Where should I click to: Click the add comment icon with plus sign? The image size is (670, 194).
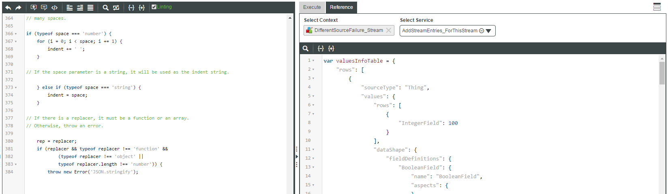pos(34,7)
